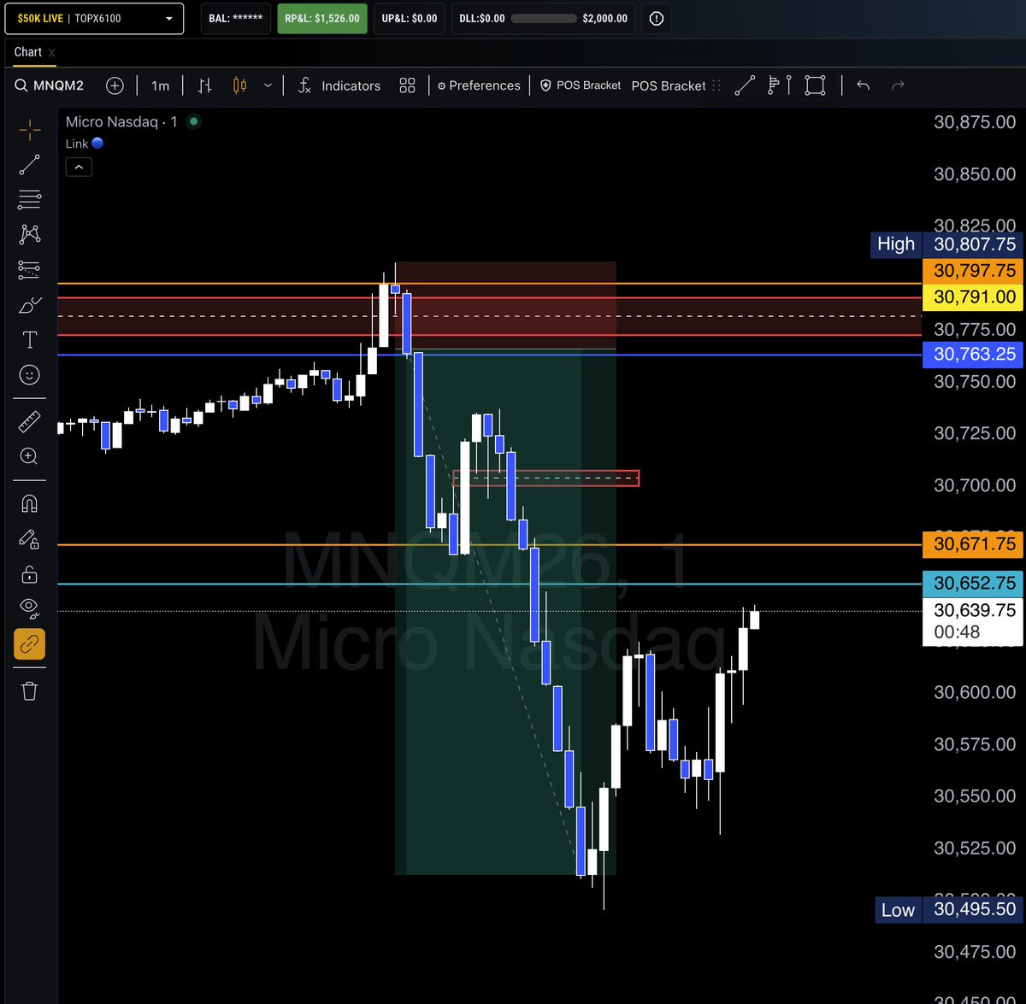This screenshot has height=1004, width=1026.
Task: Click the POS Bracket shield button
Action: pyautogui.click(x=581, y=85)
